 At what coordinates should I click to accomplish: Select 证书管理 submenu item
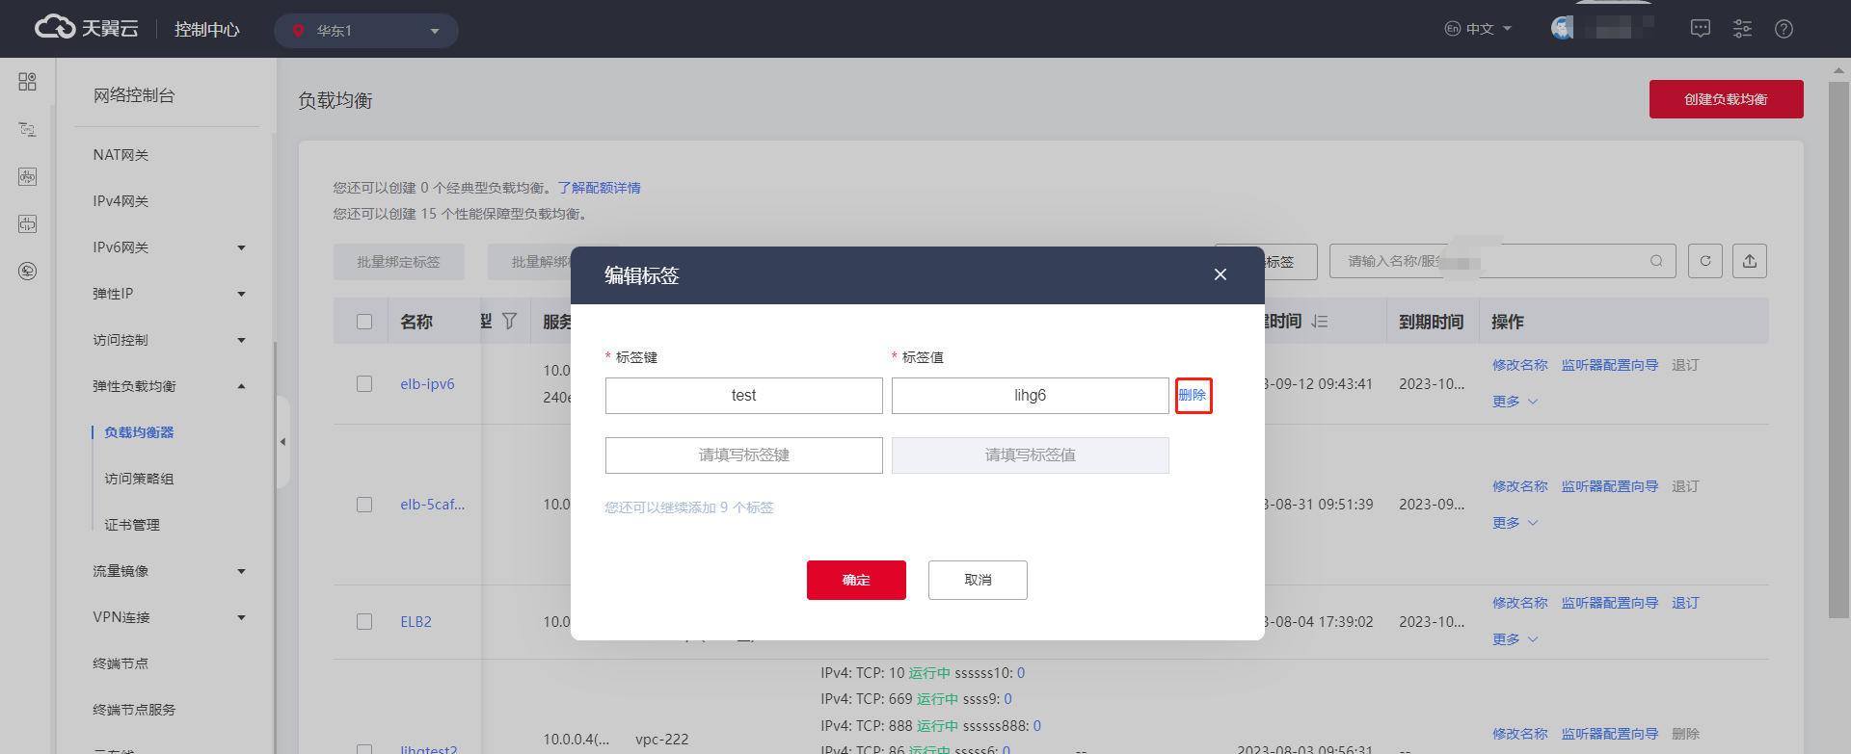[132, 525]
